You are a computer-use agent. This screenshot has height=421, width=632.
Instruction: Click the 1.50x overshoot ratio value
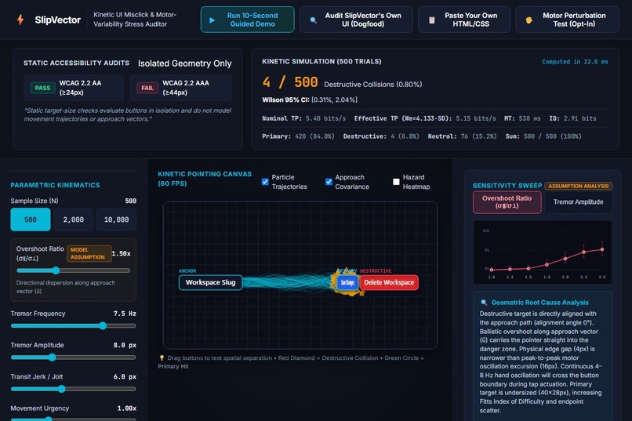121,253
